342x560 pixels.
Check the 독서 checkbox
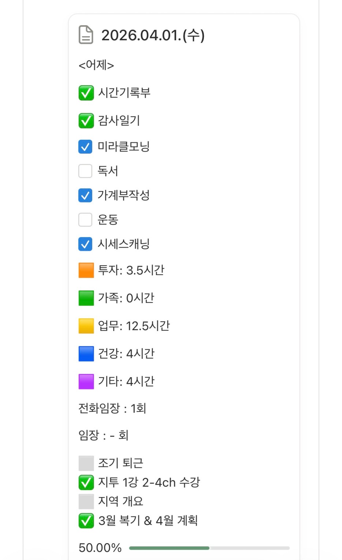pos(85,171)
